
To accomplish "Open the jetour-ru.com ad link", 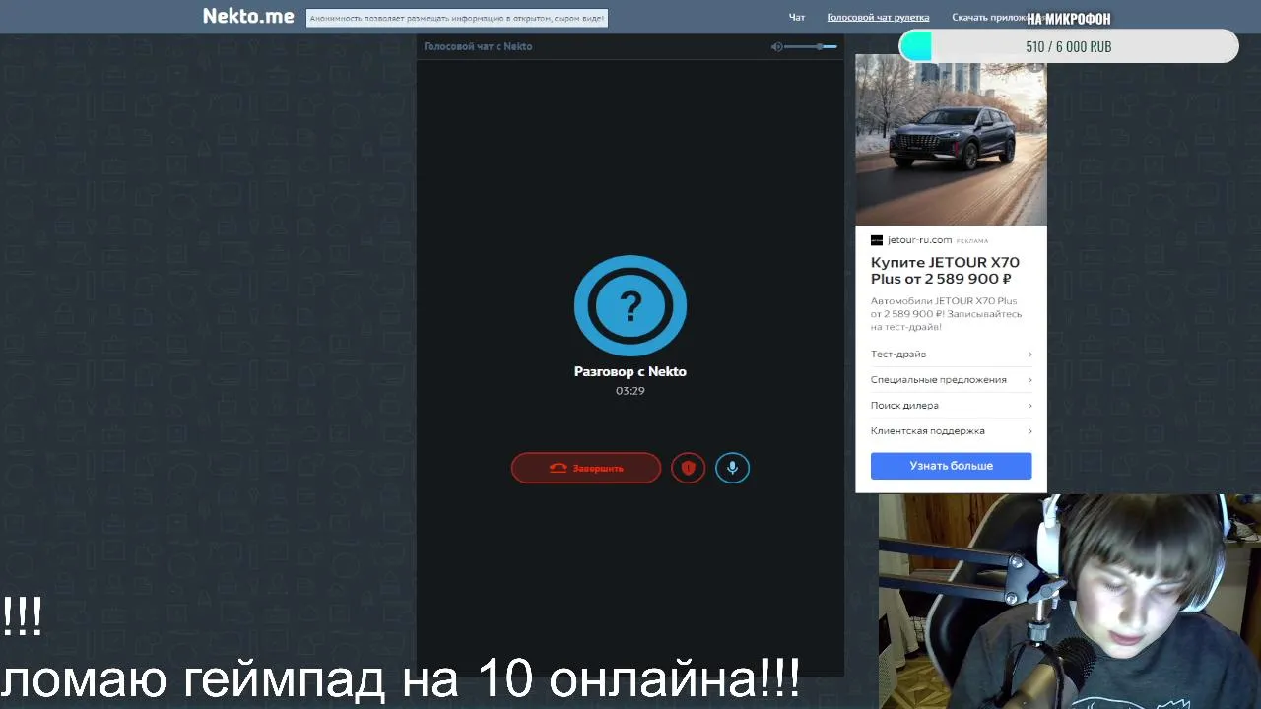I will 919,240.
